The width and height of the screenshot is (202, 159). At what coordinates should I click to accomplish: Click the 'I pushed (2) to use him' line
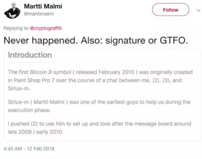click(100, 124)
